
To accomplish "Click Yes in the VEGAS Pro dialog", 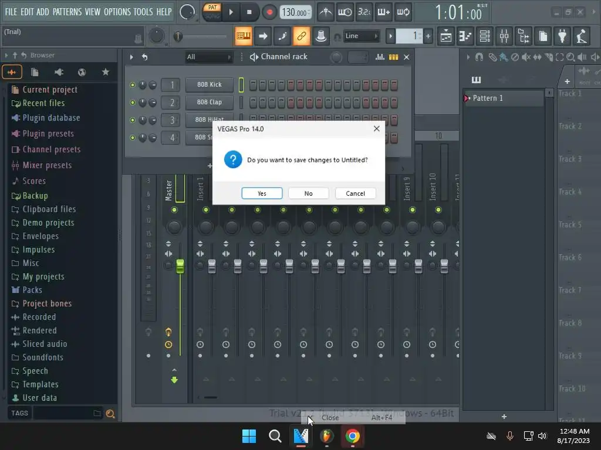I will click(262, 193).
